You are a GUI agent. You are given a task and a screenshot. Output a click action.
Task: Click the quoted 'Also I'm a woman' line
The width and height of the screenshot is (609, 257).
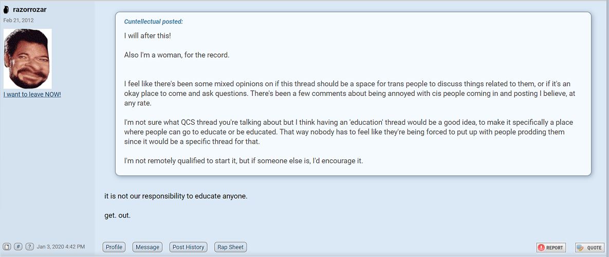(177, 55)
